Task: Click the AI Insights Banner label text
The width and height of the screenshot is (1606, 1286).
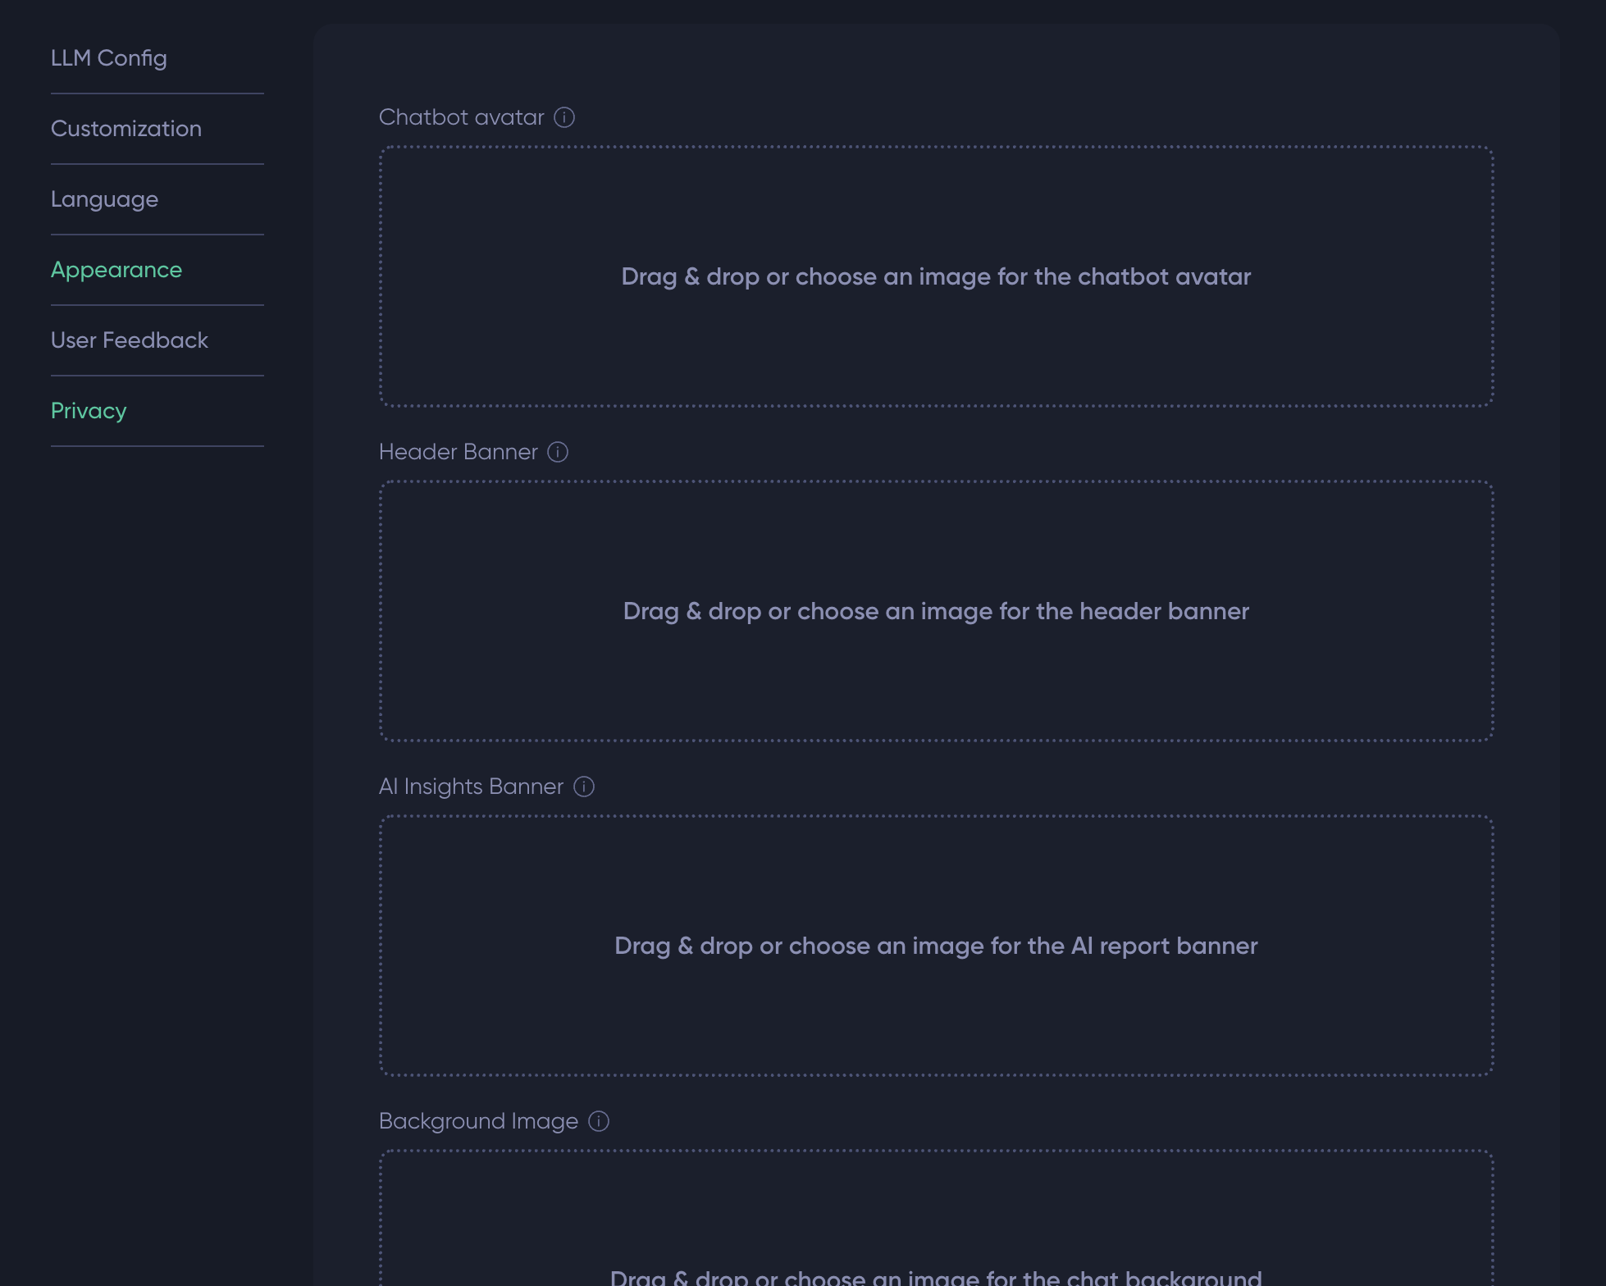Action: pyautogui.click(x=472, y=787)
